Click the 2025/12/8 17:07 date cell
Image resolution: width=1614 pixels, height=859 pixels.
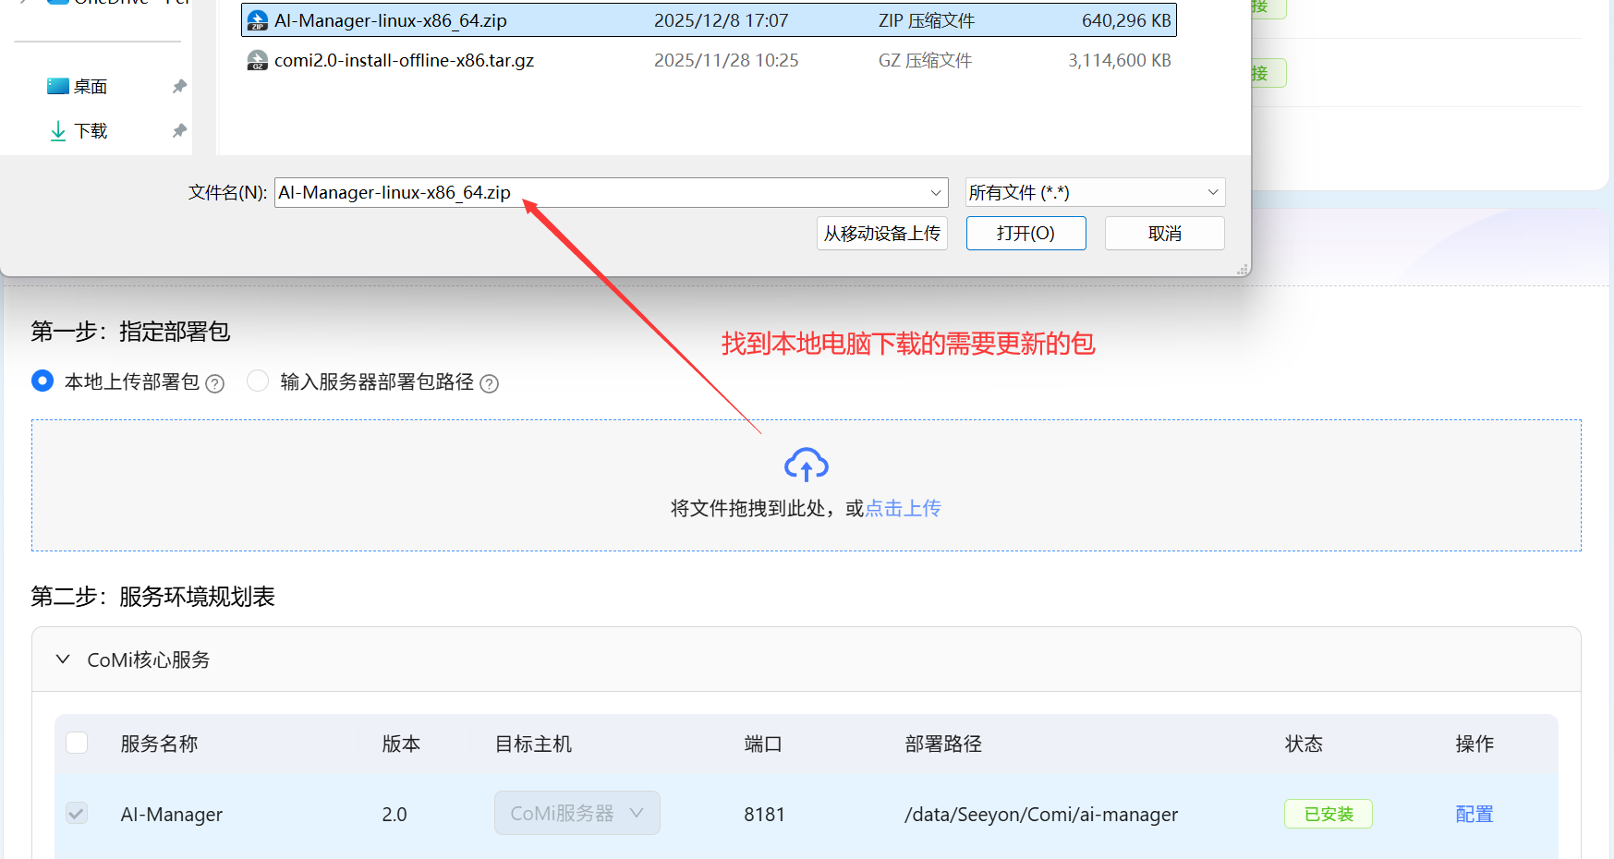(x=722, y=20)
